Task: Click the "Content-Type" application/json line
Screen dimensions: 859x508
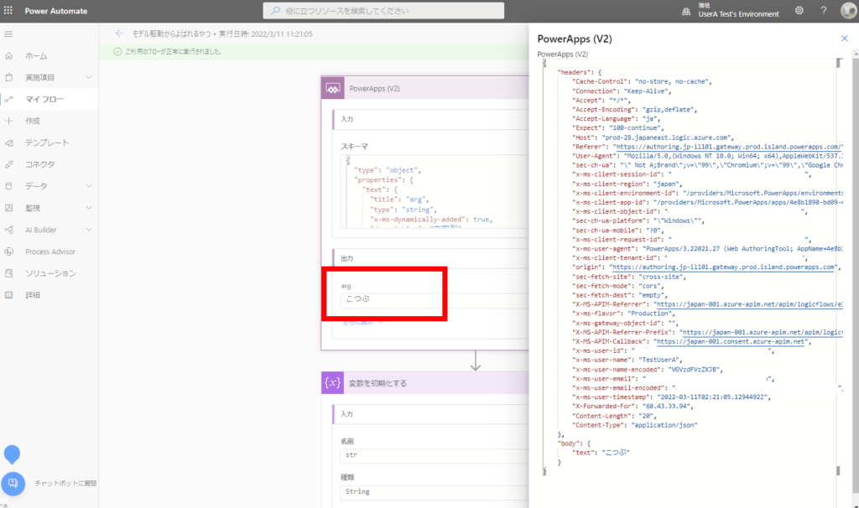Action: click(x=636, y=425)
